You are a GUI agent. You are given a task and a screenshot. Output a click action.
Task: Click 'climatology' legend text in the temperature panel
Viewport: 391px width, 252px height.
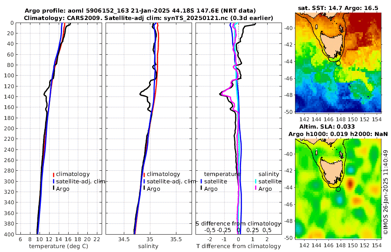(x=73, y=174)
